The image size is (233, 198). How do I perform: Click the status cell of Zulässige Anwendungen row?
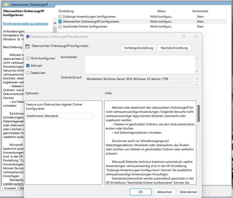(161, 16)
